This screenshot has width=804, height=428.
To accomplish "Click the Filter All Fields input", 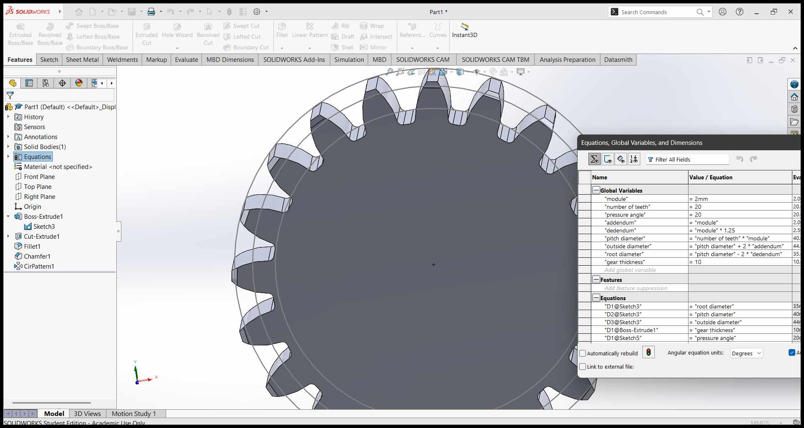I will (x=688, y=159).
